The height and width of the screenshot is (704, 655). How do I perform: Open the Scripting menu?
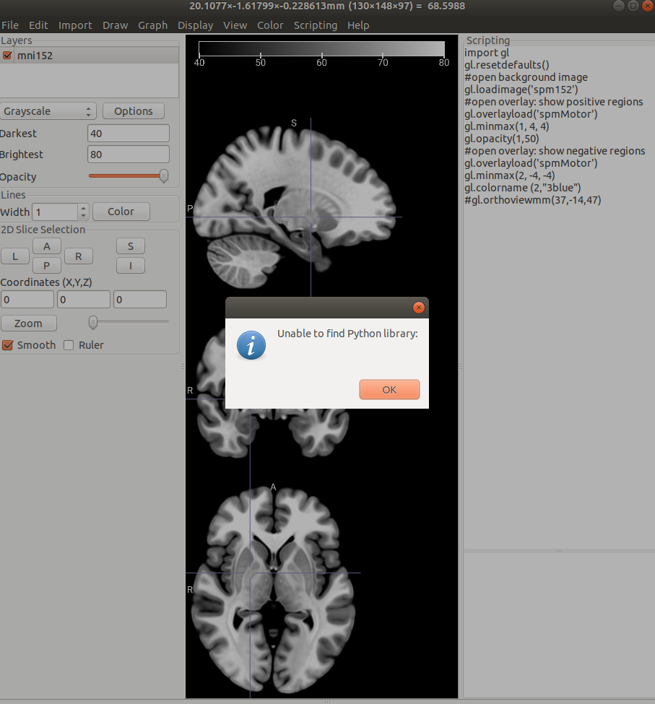tap(315, 25)
